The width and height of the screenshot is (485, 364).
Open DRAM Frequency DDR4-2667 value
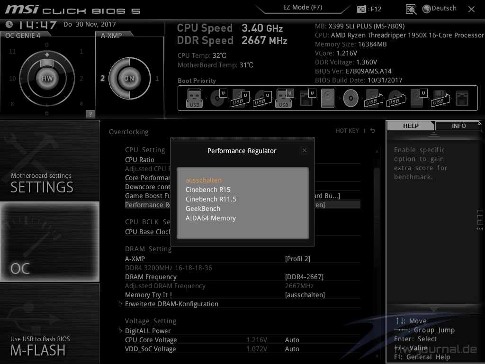point(304,277)
